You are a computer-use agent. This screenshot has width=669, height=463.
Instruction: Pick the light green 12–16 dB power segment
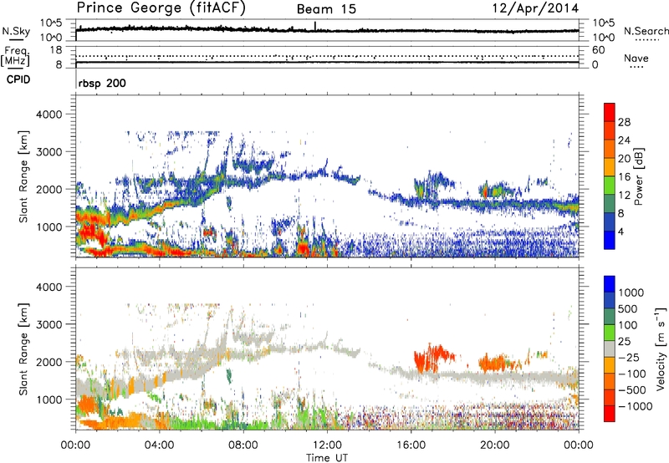(610, 186)
